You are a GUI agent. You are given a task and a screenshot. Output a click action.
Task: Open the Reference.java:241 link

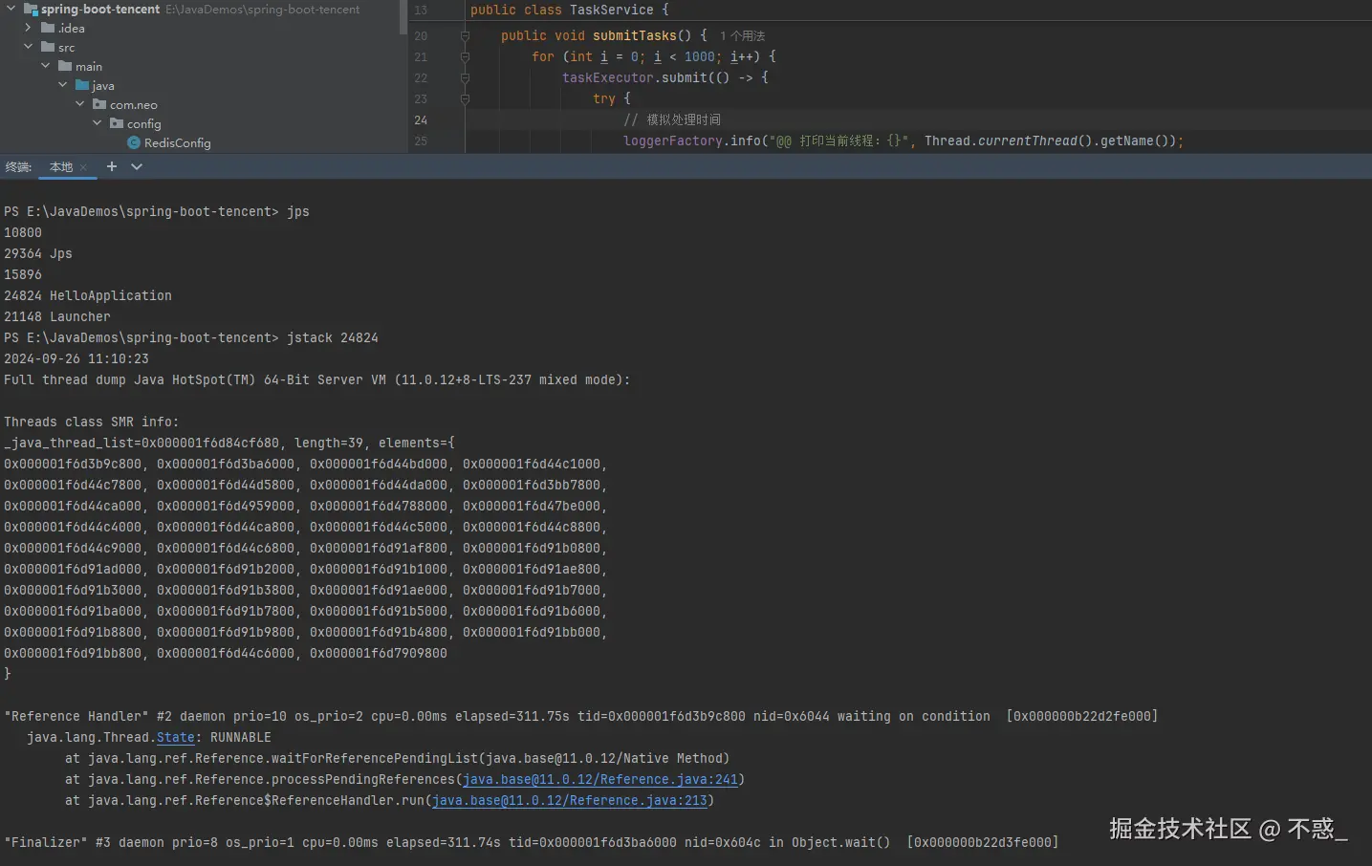point(600,779)
